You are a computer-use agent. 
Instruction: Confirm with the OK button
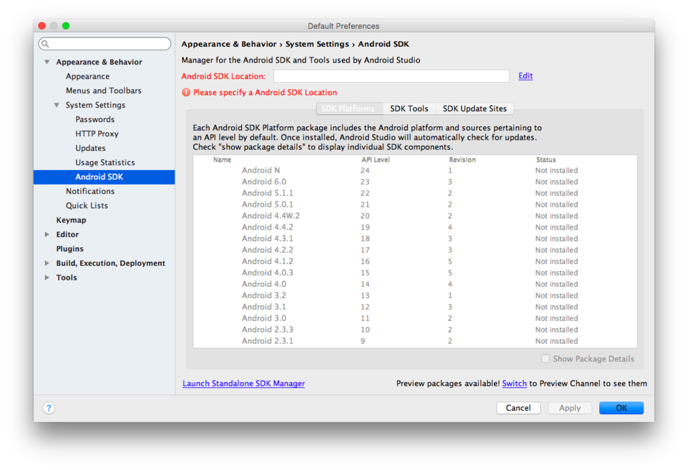pyautogui.click(x=621, y=408)
